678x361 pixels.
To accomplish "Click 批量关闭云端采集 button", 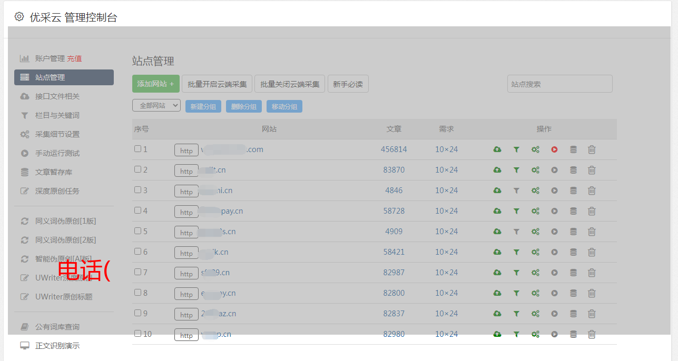I will pyautogui.click(x=290, y=84).
